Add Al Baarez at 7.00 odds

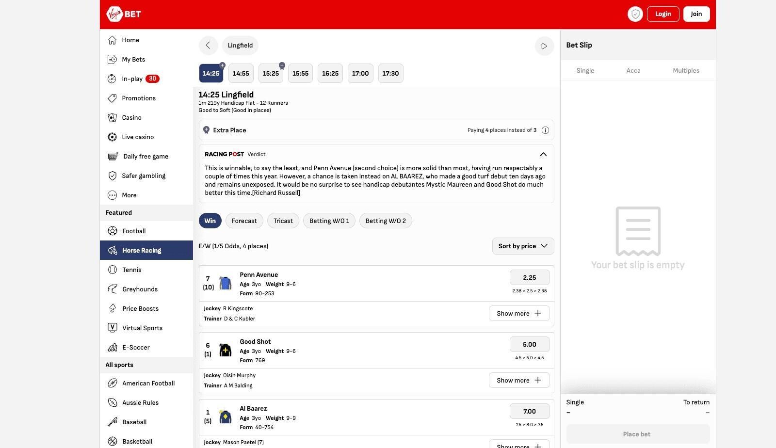click(x=530, y=411)
